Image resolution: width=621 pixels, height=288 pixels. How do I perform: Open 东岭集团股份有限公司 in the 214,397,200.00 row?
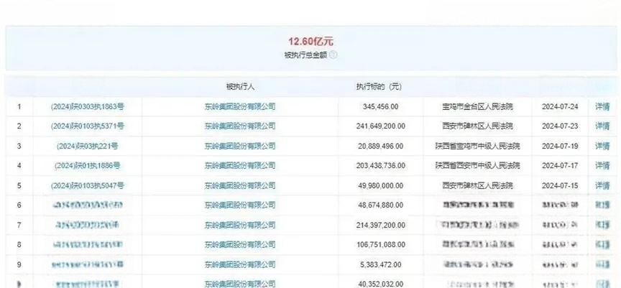click(x=240, y=225)
